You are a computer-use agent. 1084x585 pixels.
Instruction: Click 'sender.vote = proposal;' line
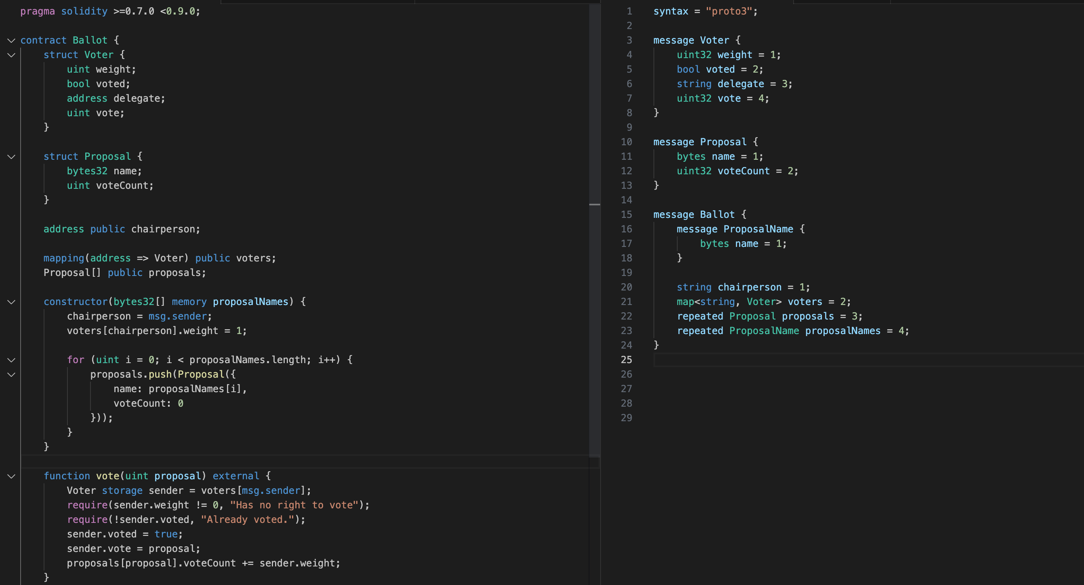click(133, 549)
